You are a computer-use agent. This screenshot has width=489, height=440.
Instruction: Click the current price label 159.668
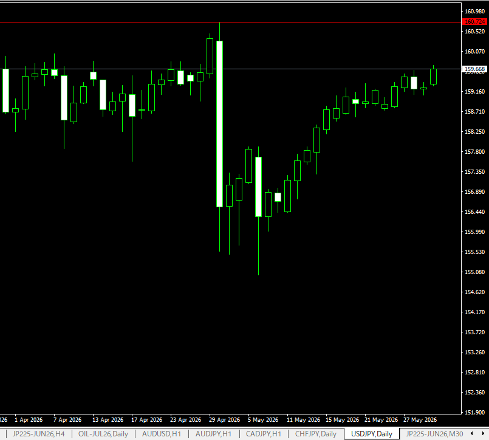pos(474,69)
